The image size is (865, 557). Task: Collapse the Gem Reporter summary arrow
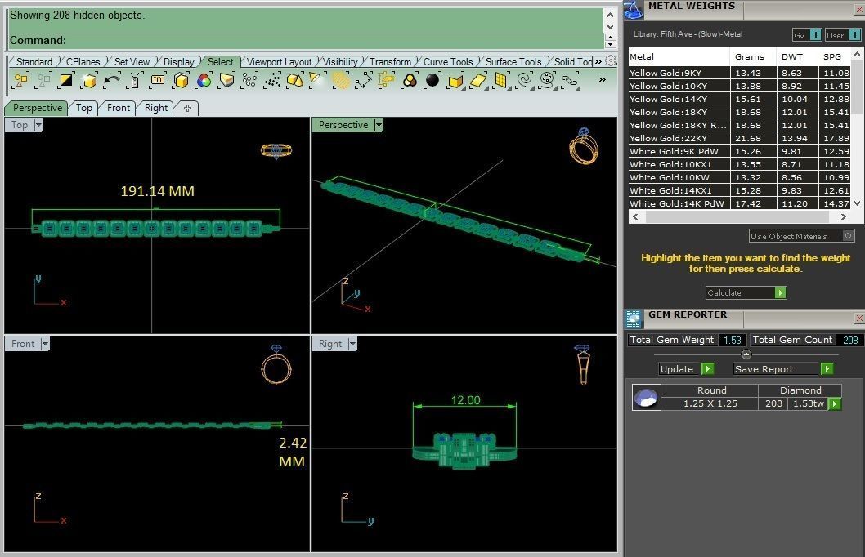[746, 354]
